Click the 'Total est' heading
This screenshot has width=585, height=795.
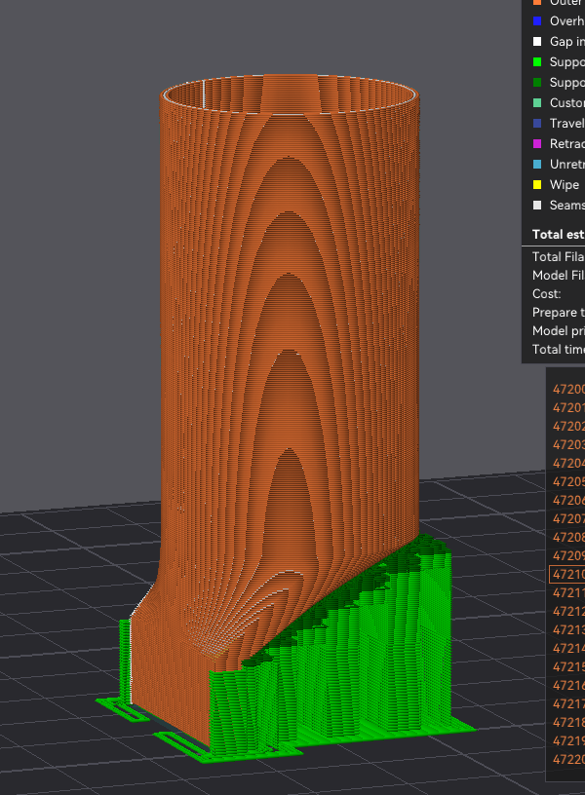click(x=558, y=234)
